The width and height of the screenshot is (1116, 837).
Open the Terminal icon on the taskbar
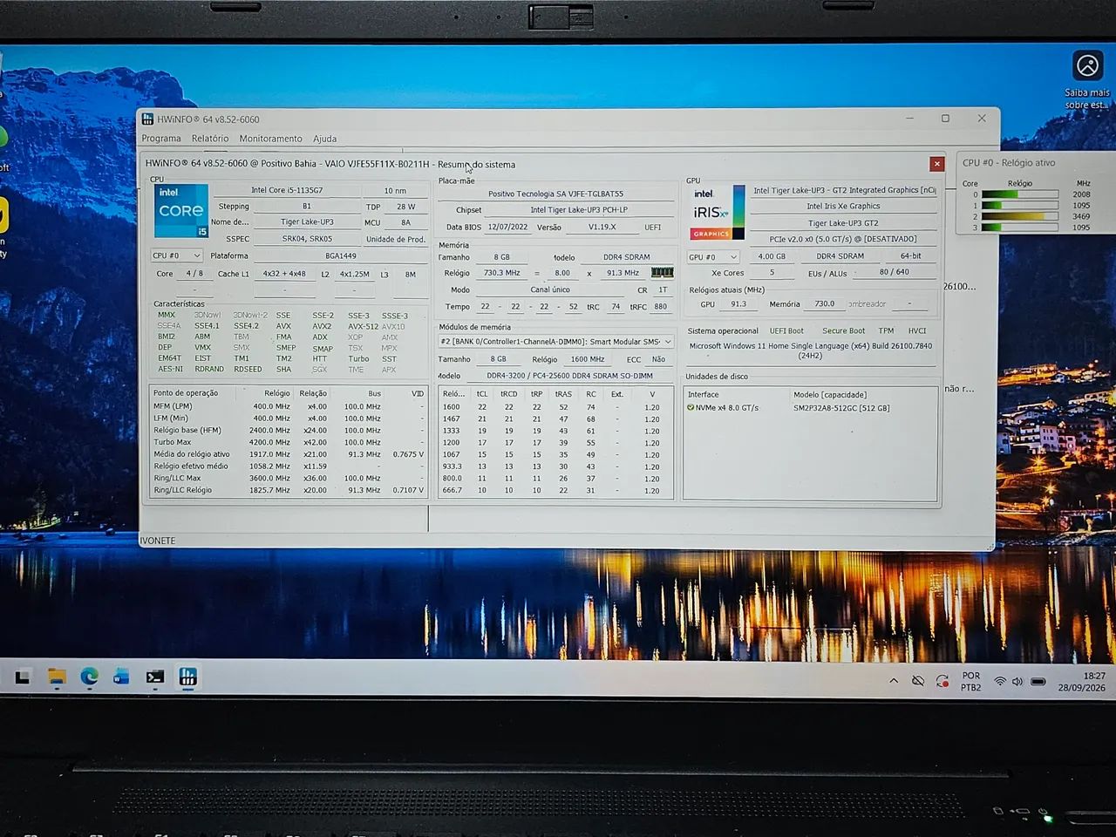pos(154,677)
